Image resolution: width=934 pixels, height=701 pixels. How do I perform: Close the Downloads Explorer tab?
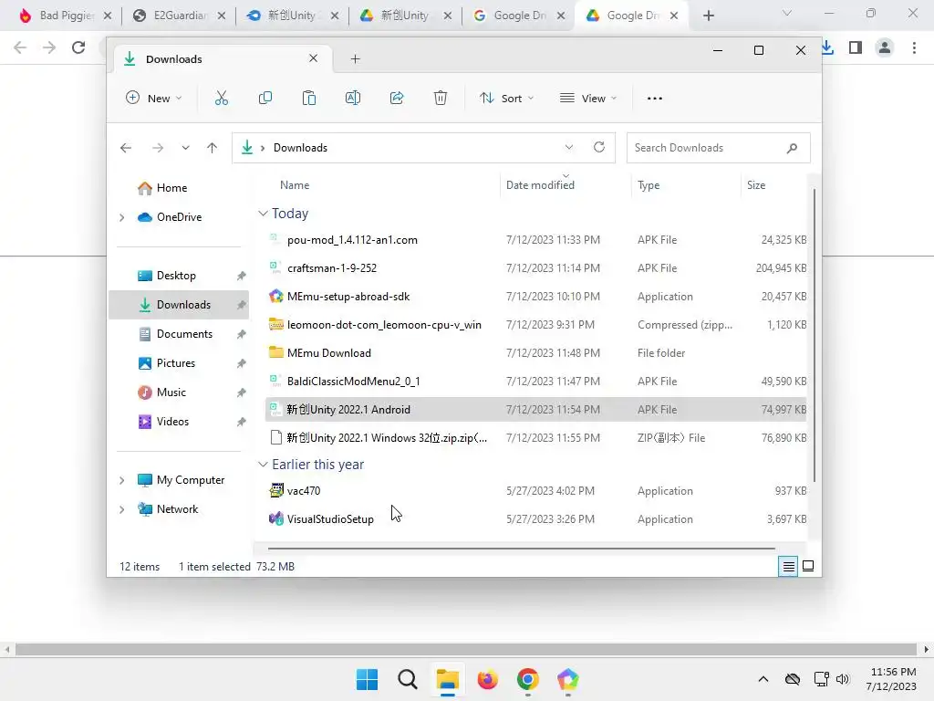click(314, 58)
